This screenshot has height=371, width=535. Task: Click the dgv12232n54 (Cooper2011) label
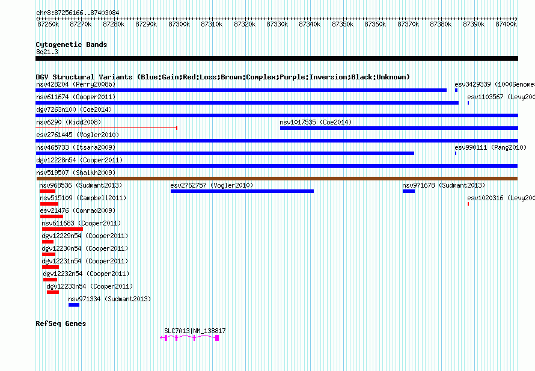point(86,274)
